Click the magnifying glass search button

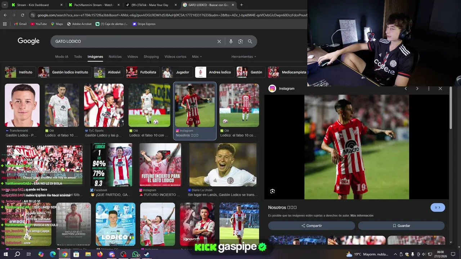(x=250, y=41)
